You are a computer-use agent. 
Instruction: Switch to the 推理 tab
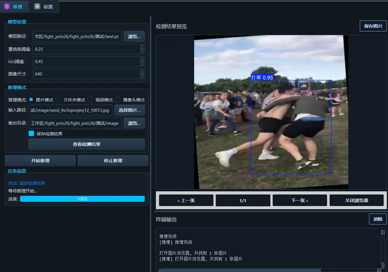(x=14, y=7)
